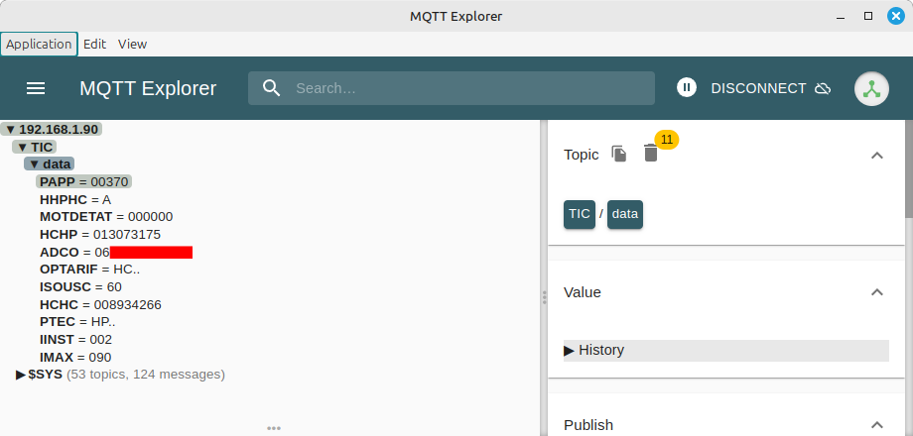Screen dimensions: 913x436
Task: Expand the $SYS topic tree
Action: click(21, 375)
